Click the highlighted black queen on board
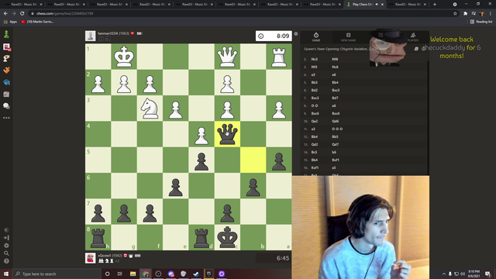 [x=227, y=134]
